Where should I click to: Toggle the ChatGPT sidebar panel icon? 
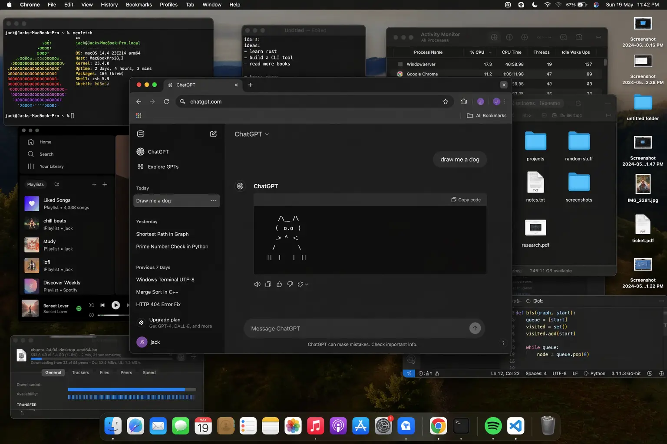click(141, 134)
